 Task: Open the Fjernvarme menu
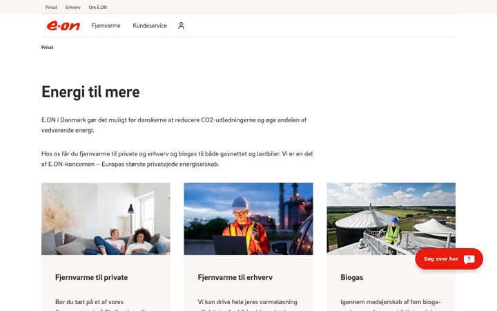(x=106, y=26)
